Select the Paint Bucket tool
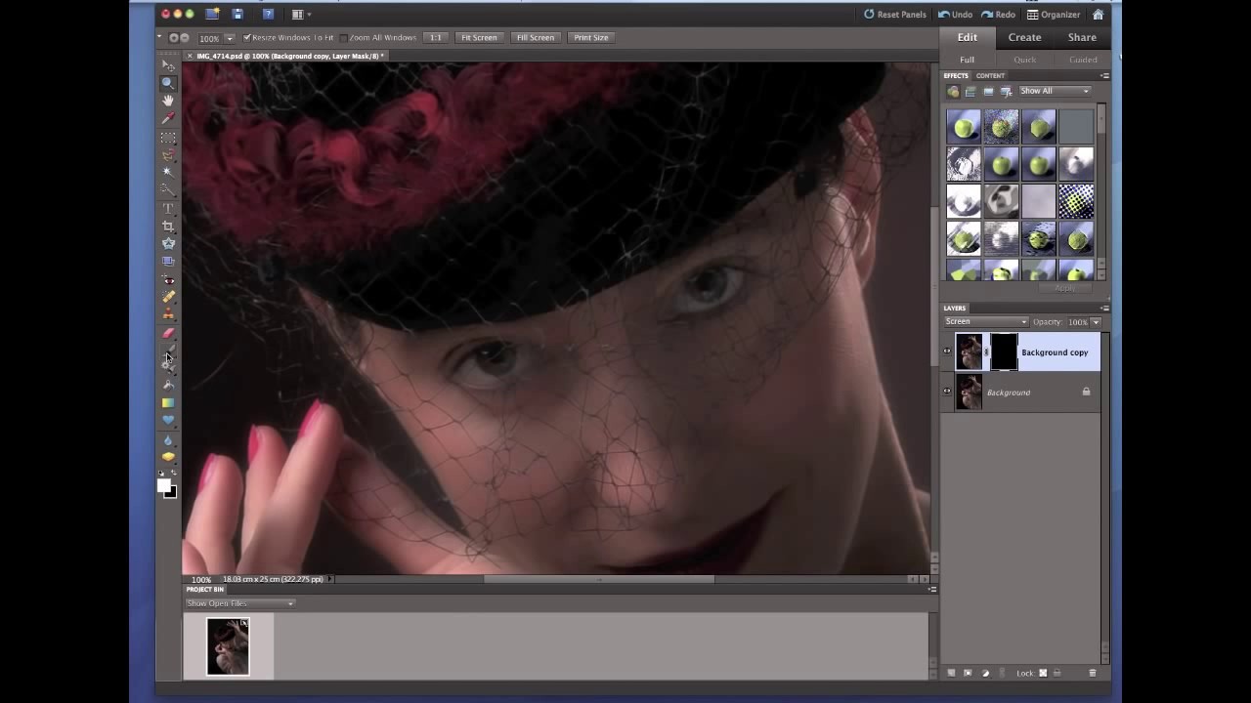The image size is (1251, 703). (x=168, y=385)
